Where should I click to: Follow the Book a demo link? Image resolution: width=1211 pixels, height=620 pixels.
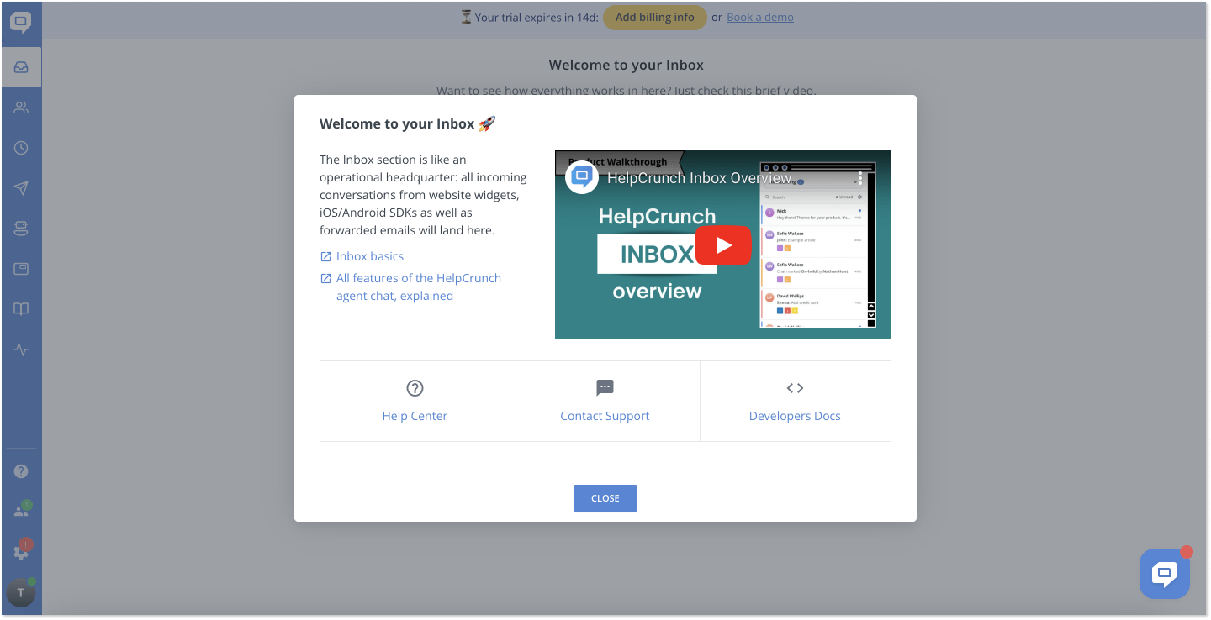tap(760, 17)
